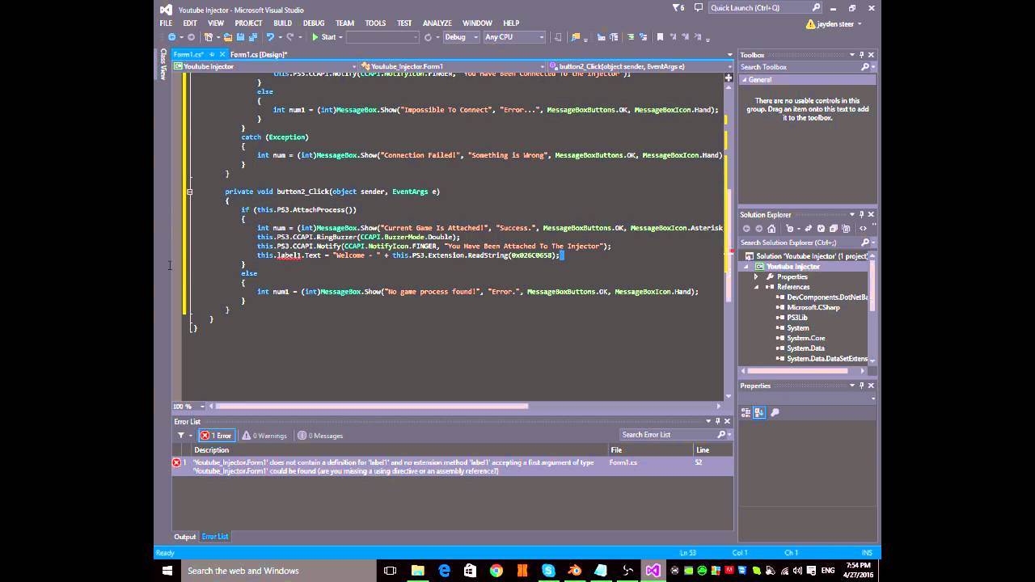Click the Undo toolbar icon

pos(270,37)
